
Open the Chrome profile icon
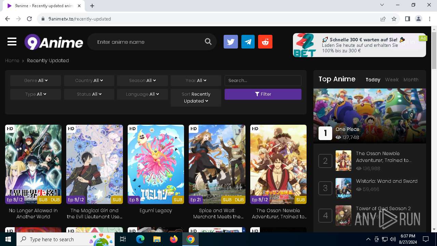pos(418,19)
